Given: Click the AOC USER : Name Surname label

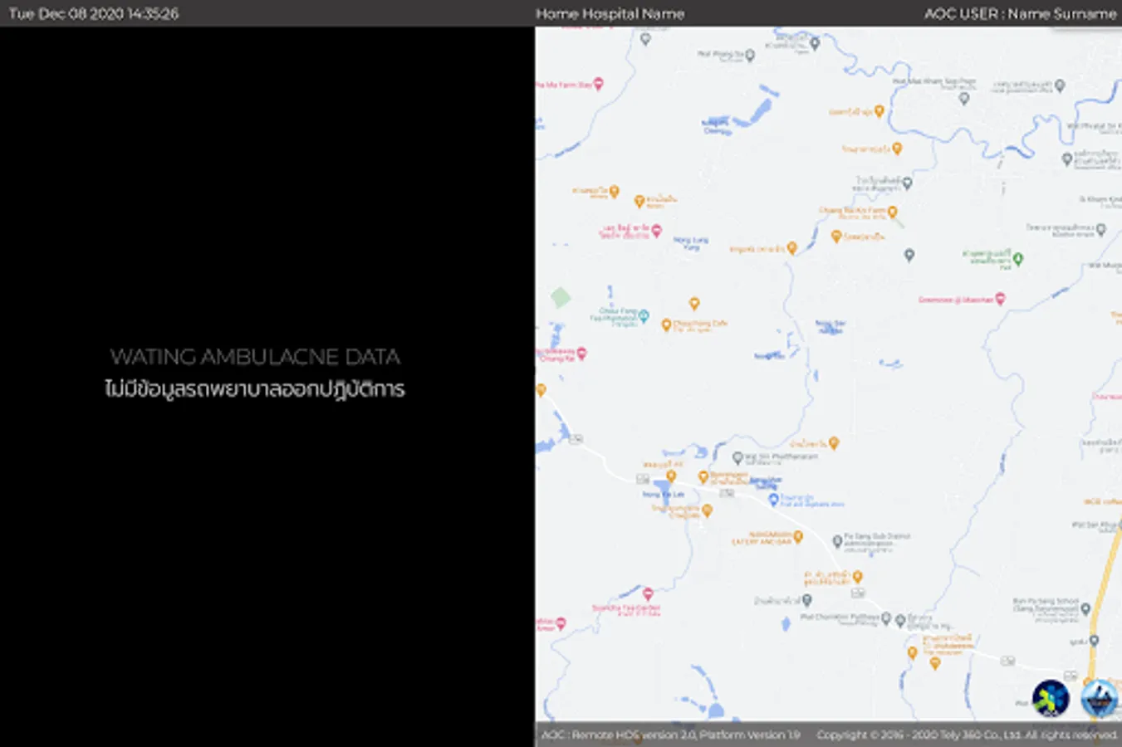Looking at the screenshot, I should tap(1021, 13).
